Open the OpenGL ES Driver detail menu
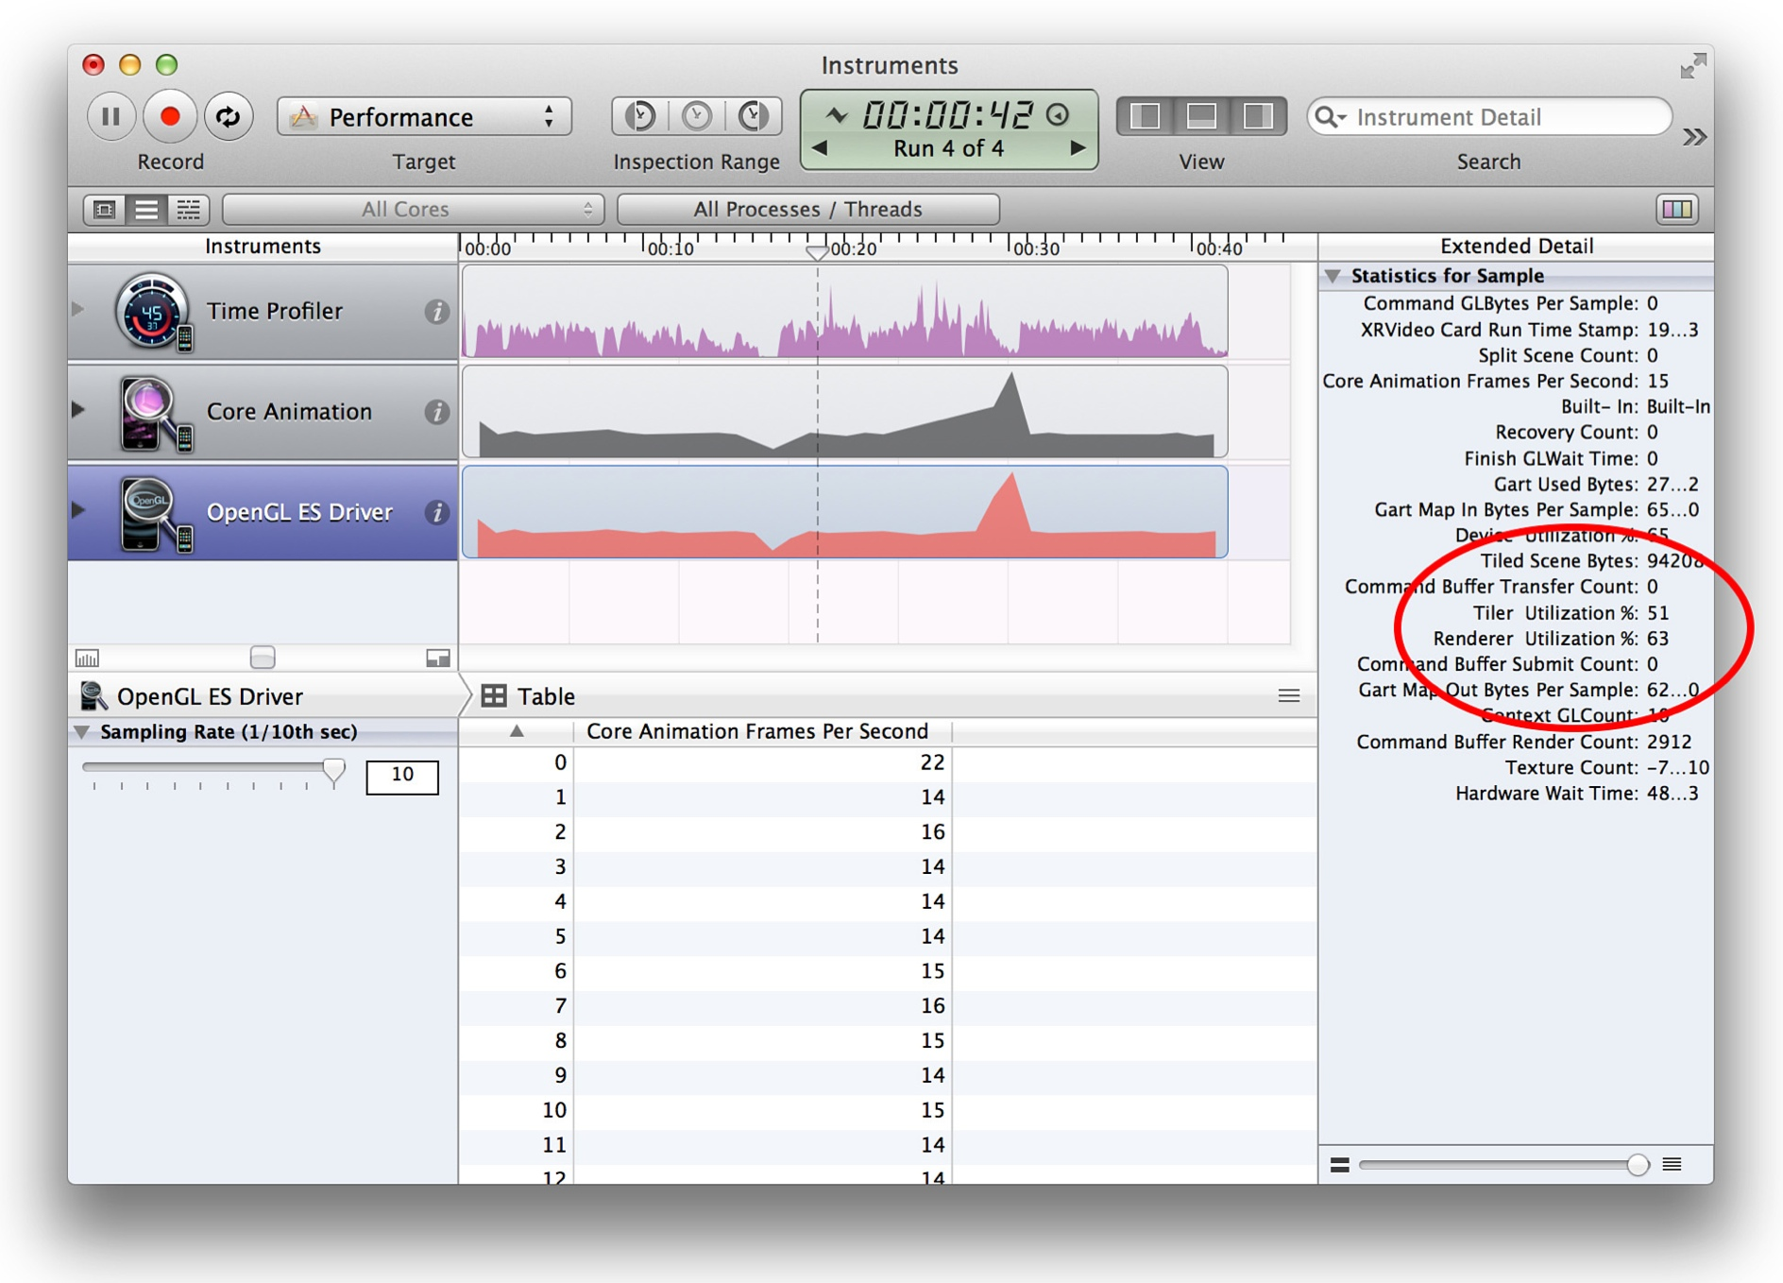 click(192, 696)
